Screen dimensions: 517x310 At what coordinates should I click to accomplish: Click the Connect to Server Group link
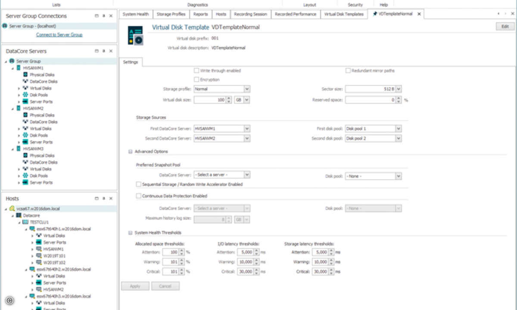click(59, 35)
